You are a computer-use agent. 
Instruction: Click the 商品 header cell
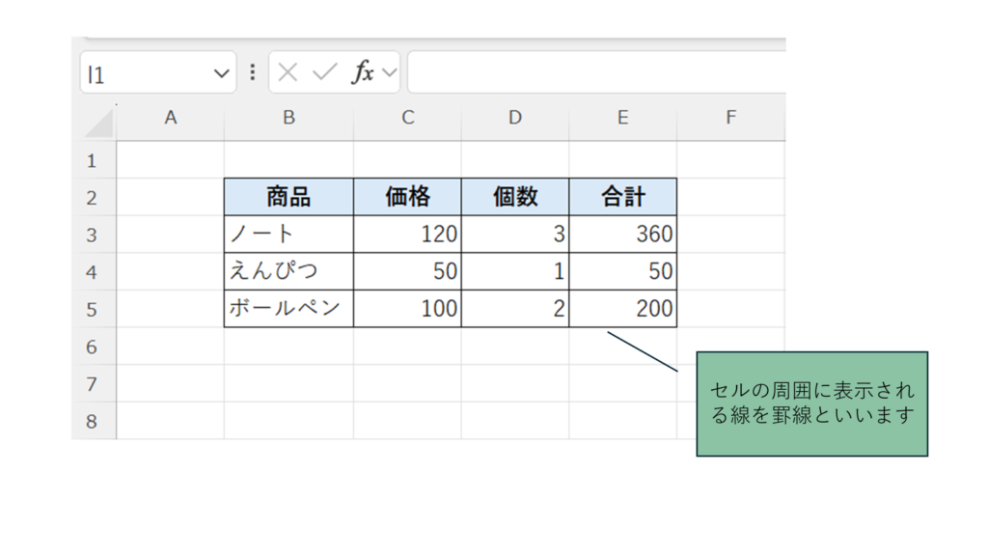point(288,197)
